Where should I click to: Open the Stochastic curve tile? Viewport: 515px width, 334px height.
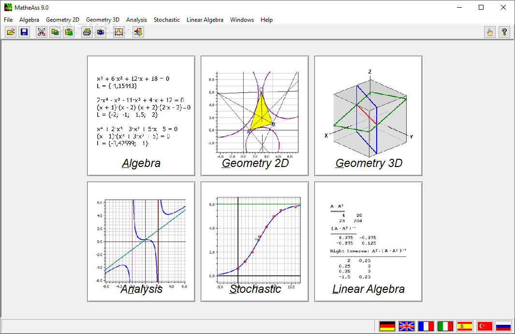255,242
